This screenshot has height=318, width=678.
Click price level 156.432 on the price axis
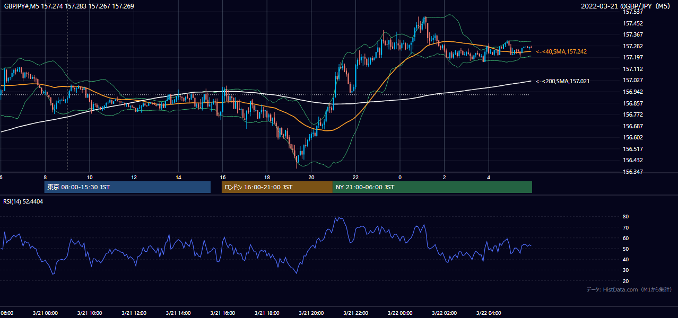tap(633, 160)
